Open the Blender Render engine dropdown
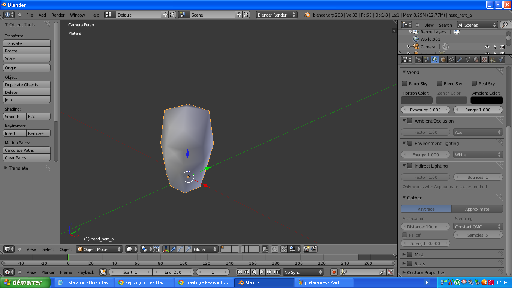Viewport: 512px width, 288px height. coord(277,15)
